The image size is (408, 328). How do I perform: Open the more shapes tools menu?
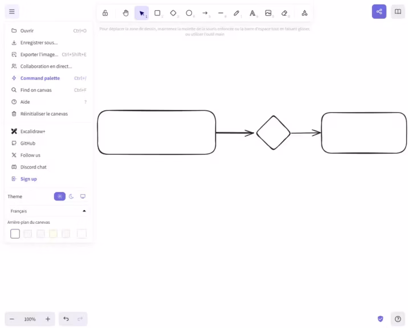coord(304,13)
